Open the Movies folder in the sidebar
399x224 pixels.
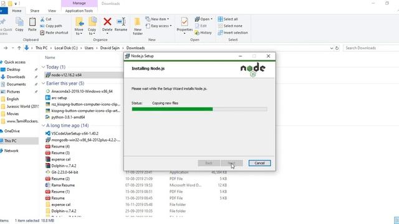[12, 114]
